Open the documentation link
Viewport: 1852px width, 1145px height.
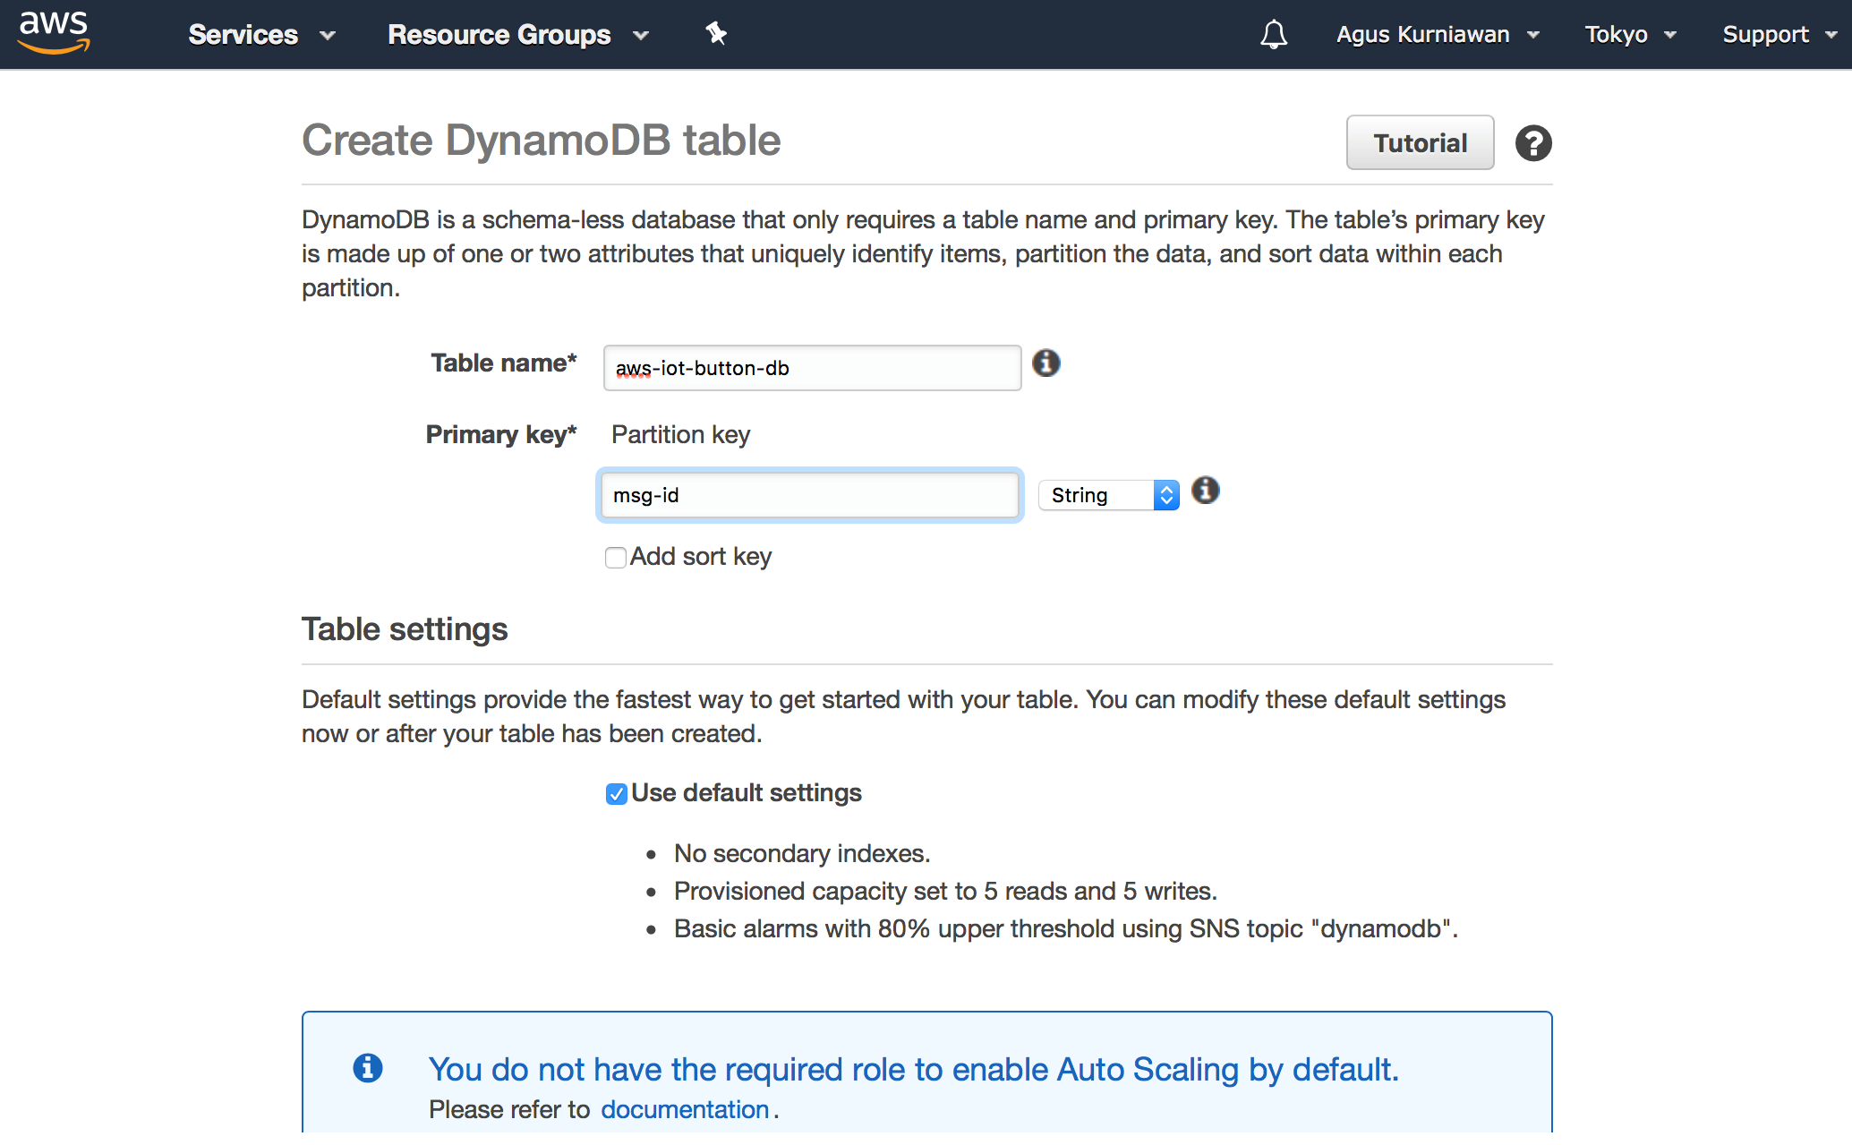pyautogui.click(x=685, y=1109)
